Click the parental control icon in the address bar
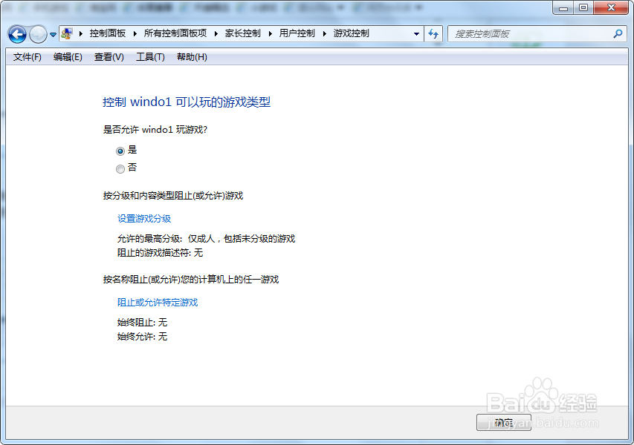Screen dimensions: 634x445 pos(65,34)
